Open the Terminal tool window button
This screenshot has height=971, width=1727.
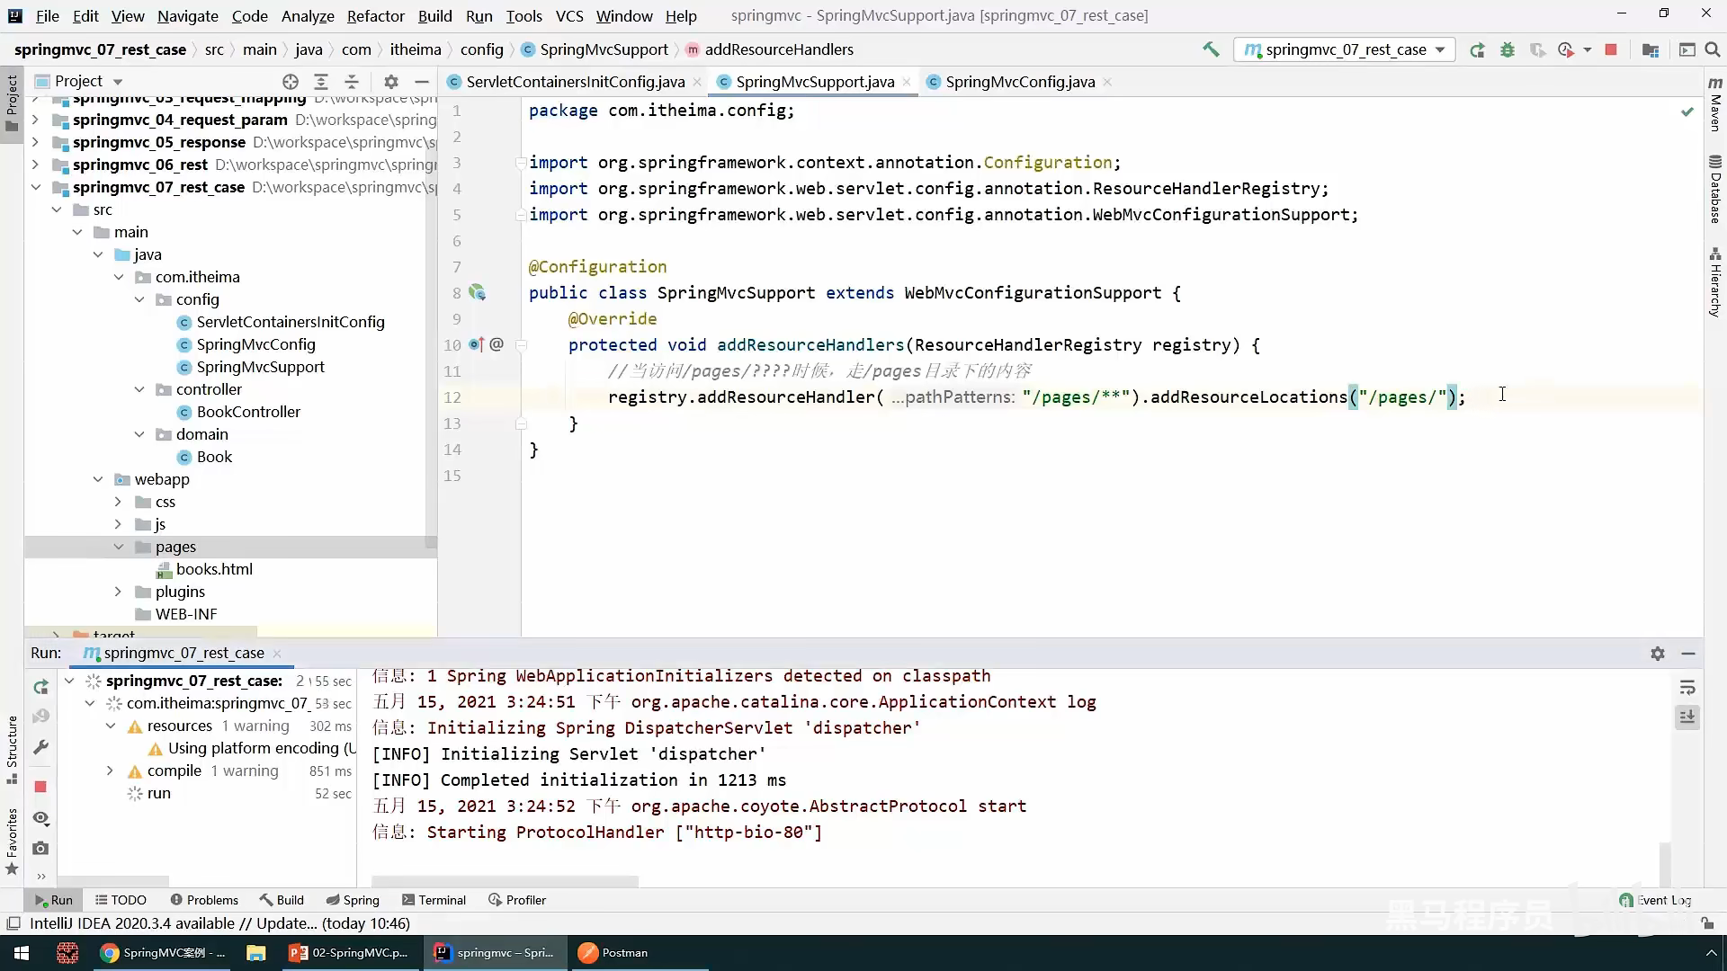click(434, 900)
